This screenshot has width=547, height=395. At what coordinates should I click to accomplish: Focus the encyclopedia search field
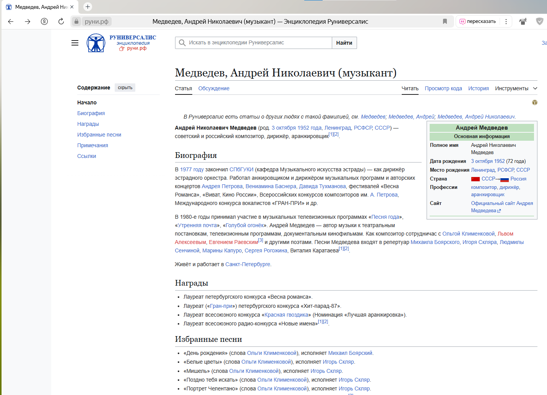pyautogui.click(x=253, y=43)
